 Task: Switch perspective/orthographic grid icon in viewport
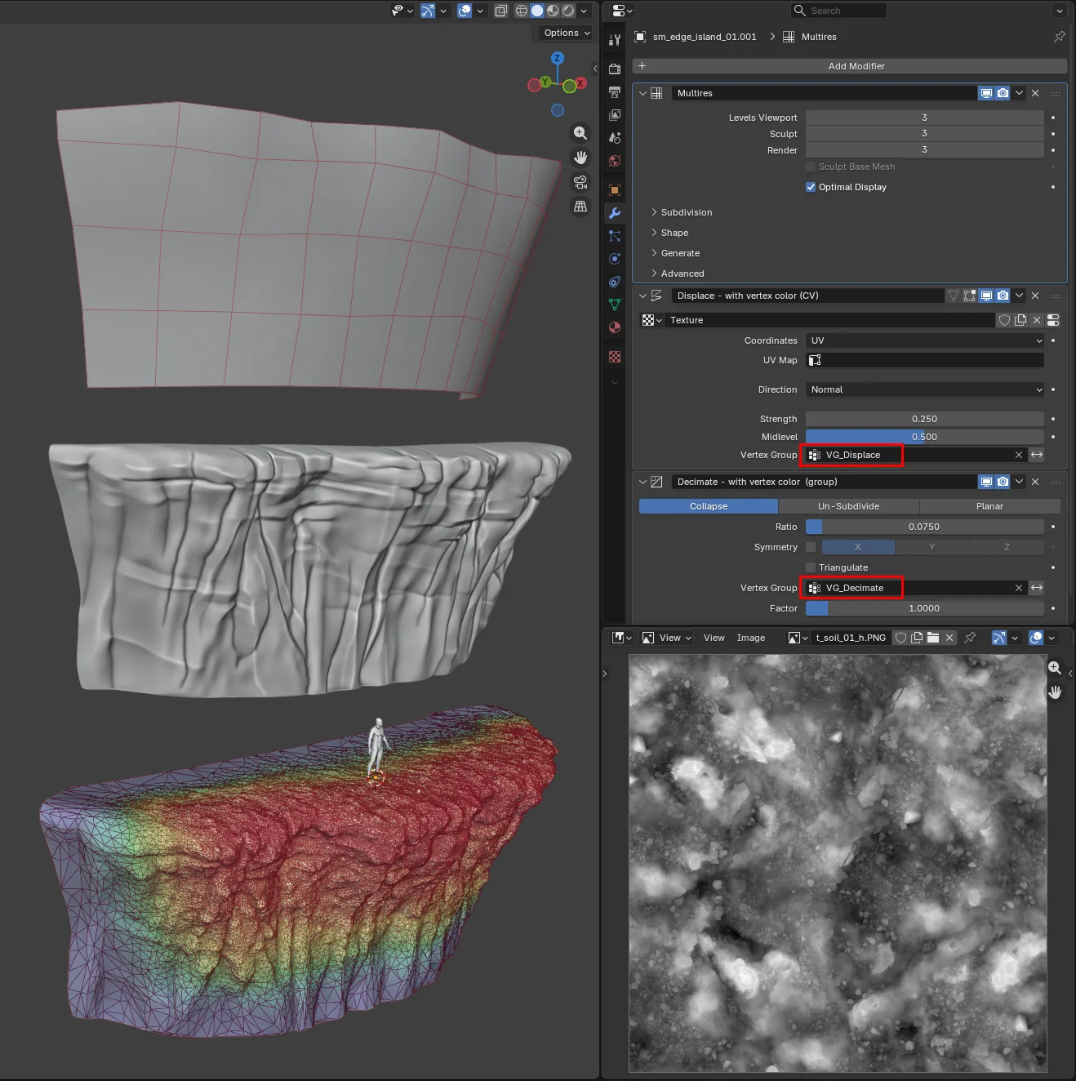(580, 207)
